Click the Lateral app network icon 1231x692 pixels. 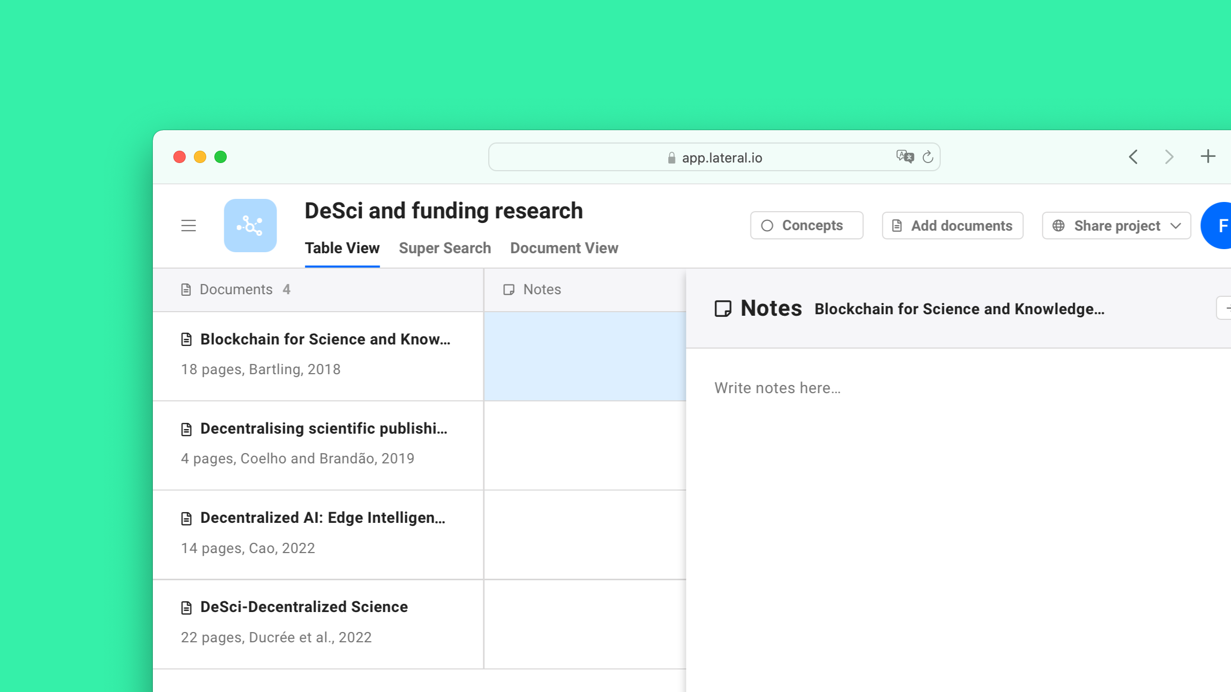pos(251,225)
